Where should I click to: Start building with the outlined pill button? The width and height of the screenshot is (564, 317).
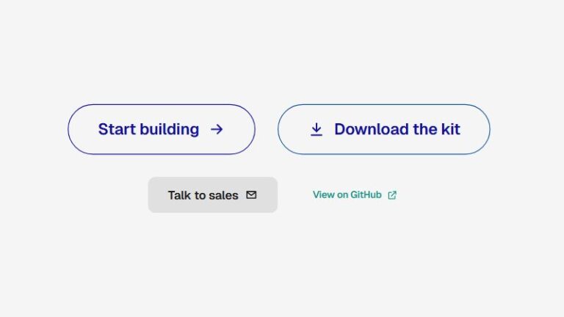(x=162, y=129)
